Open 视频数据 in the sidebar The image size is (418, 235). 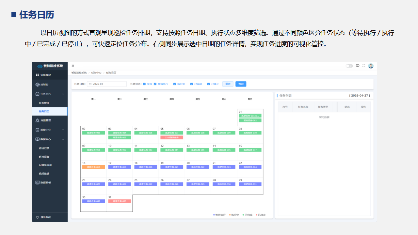[x=44, y=174]
